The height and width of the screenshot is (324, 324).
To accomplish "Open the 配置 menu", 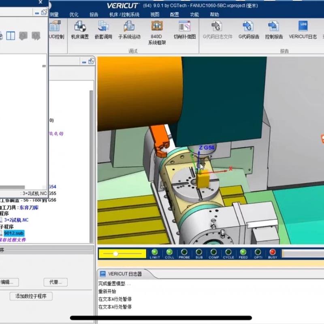I will pos(175,15).
